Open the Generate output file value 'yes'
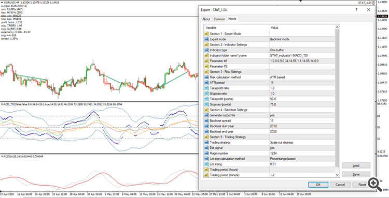The width and height of the screenshot is (389, 198). pyautogui.click(x=302, y=115)
